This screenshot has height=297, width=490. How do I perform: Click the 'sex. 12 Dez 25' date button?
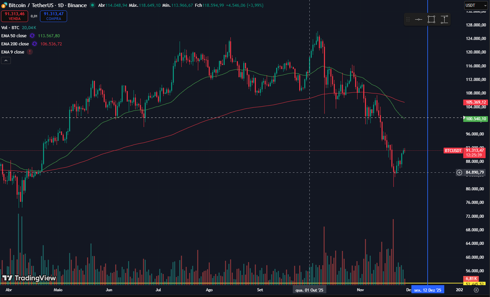click(428, 289)
